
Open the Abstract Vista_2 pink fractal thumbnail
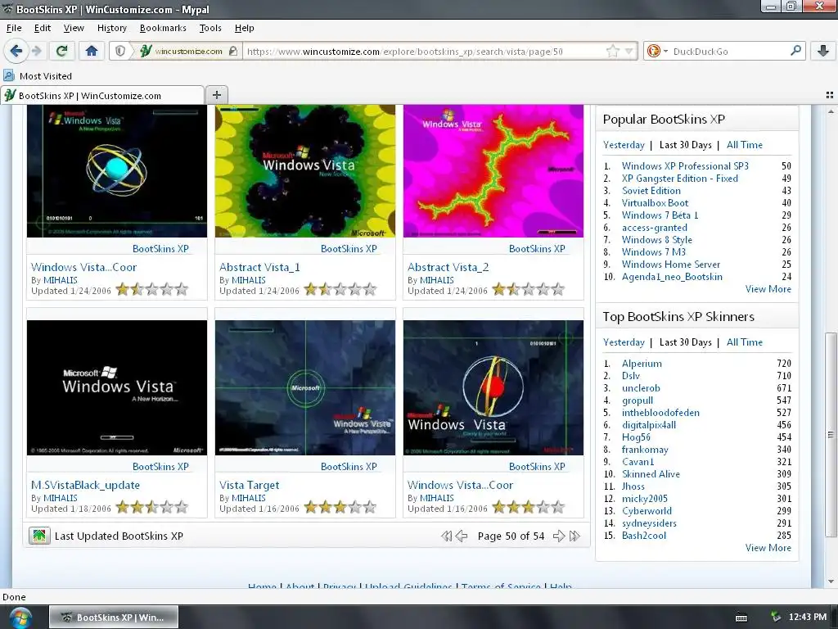(x=493, y=171)
